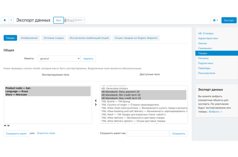The height and width of the screenshot is (157, 238).
Task: Select 'YML Allow delivery — Возможность доставки товара'
Action: pos(144,118)
